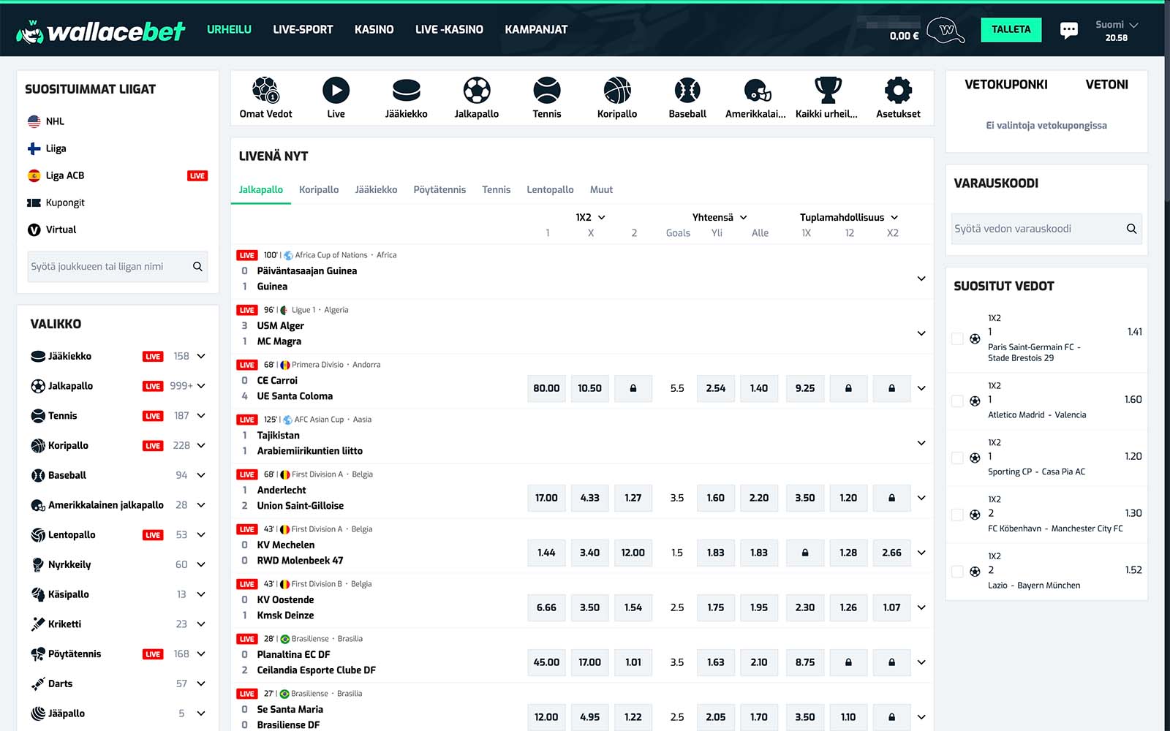Open the NHL league link
Screen dimensions: 1170x731
click(55, 121)
